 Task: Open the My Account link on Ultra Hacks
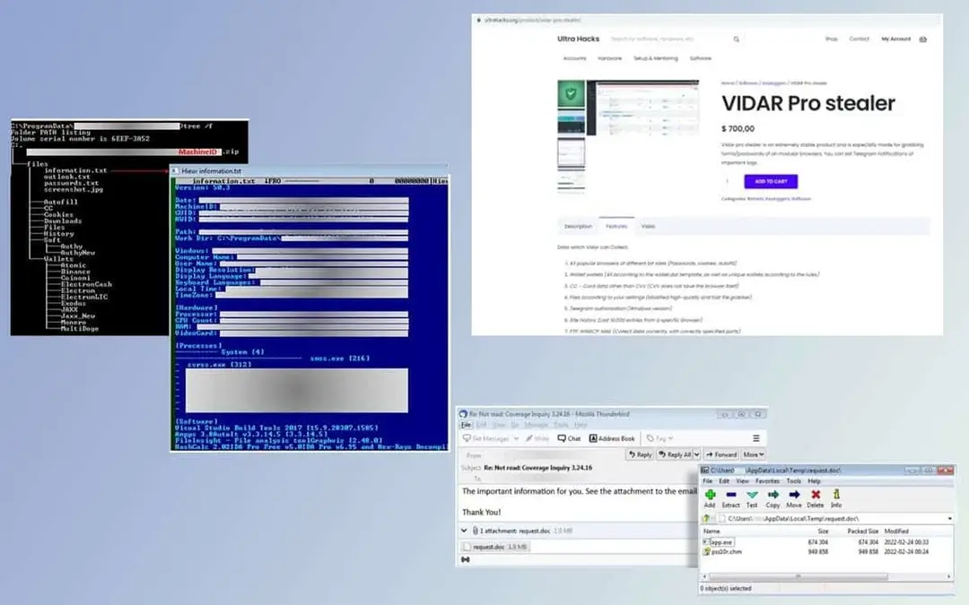pyautogui.click(x=895, y=39)
